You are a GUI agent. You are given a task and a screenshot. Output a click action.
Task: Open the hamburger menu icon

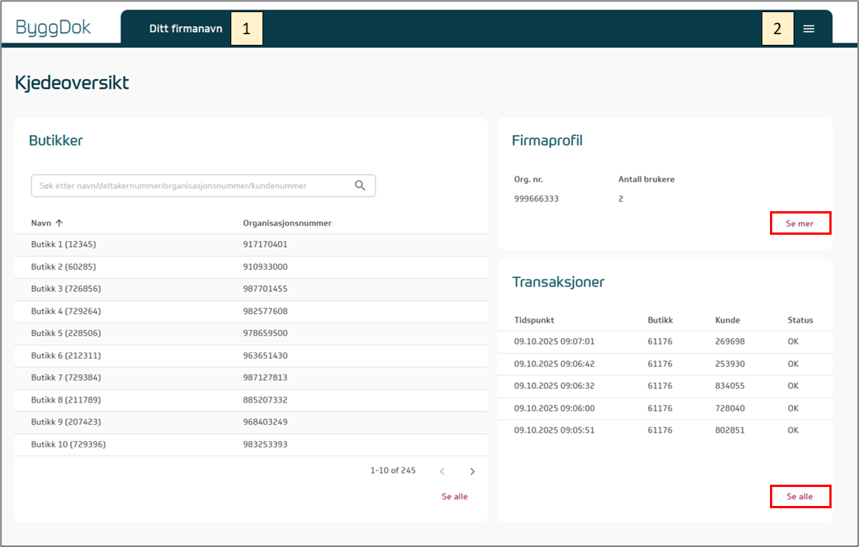[x=809, y=29]
